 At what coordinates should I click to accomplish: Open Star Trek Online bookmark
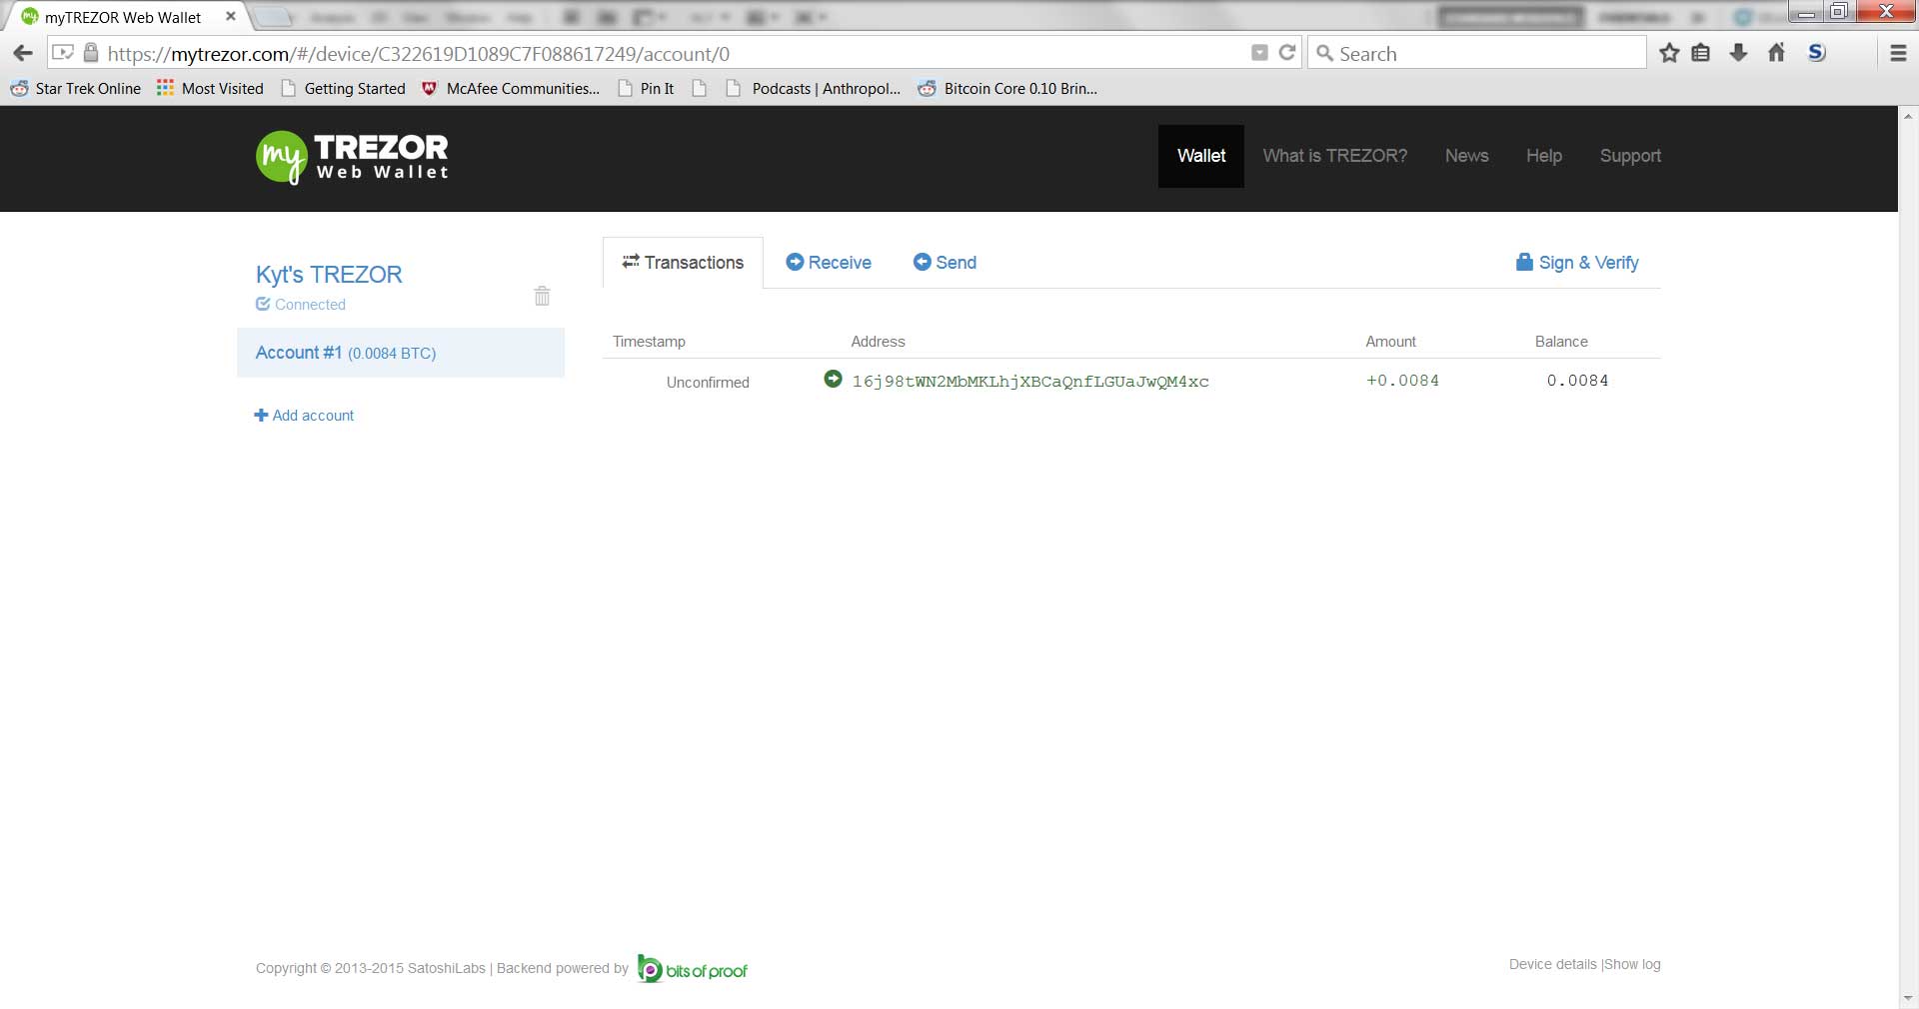click(x=76, y=88)
